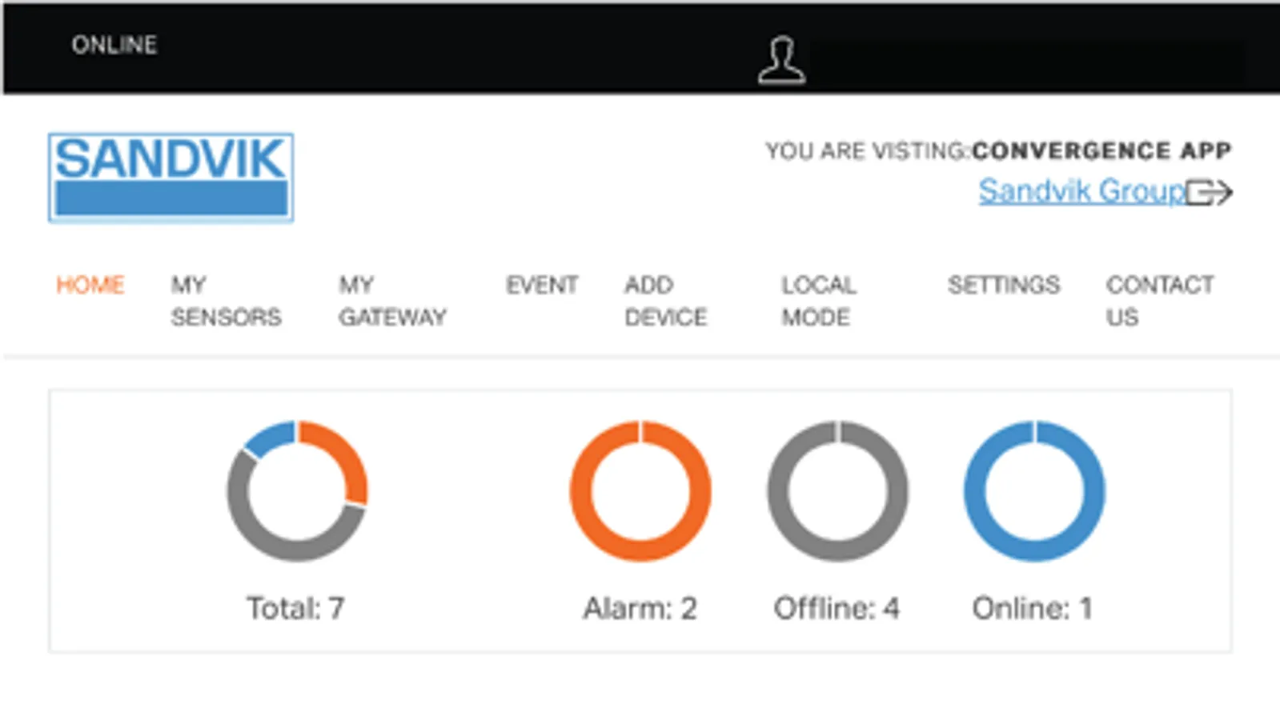Open the MY SENSORS page
The width and height of the screenshot is (1280, 720).
point(226,301)
